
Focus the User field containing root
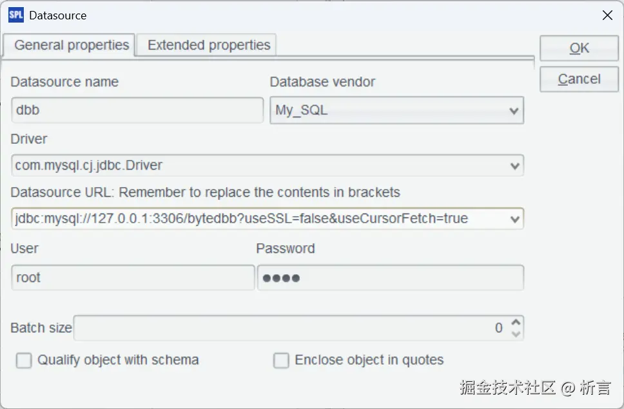coord(133,278)
